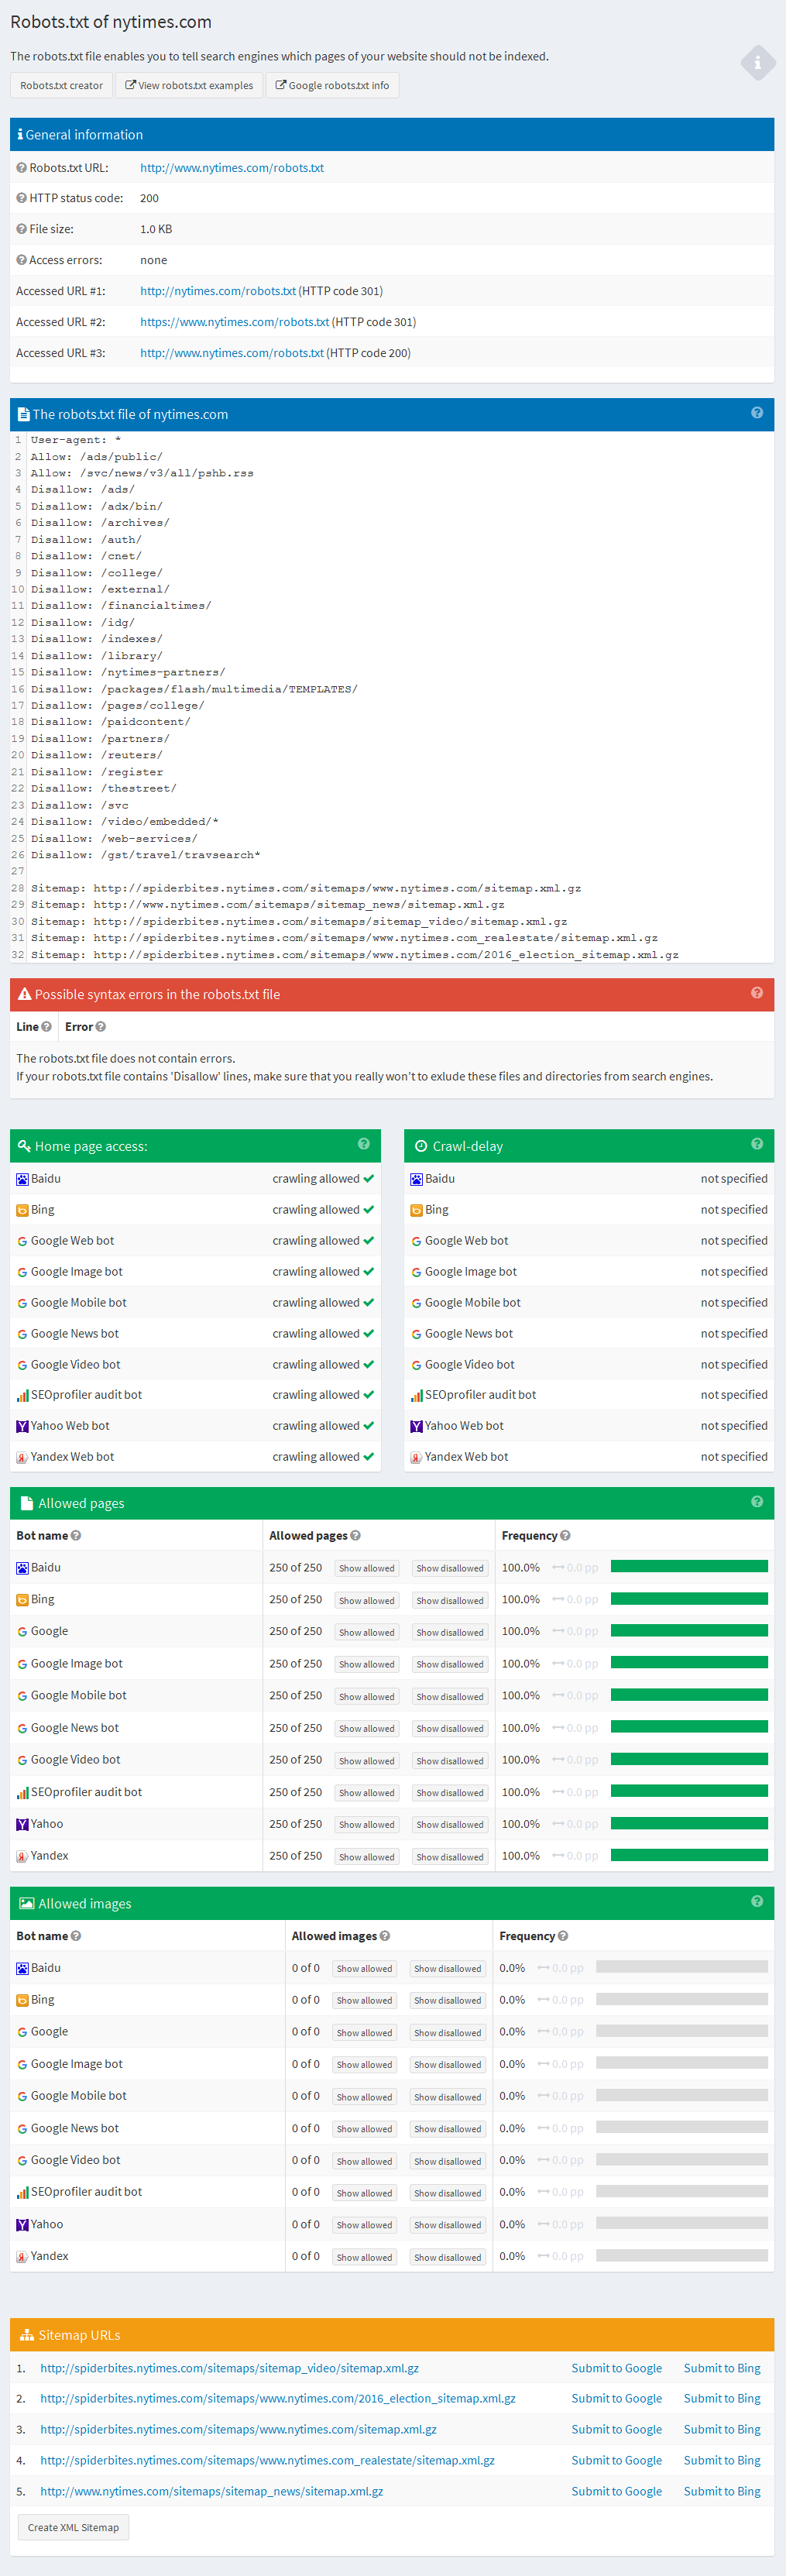Click help icon beside Frequency in Allowed pages
The width and height of the screenshot is (786, 2576).
coord(565,1536)
